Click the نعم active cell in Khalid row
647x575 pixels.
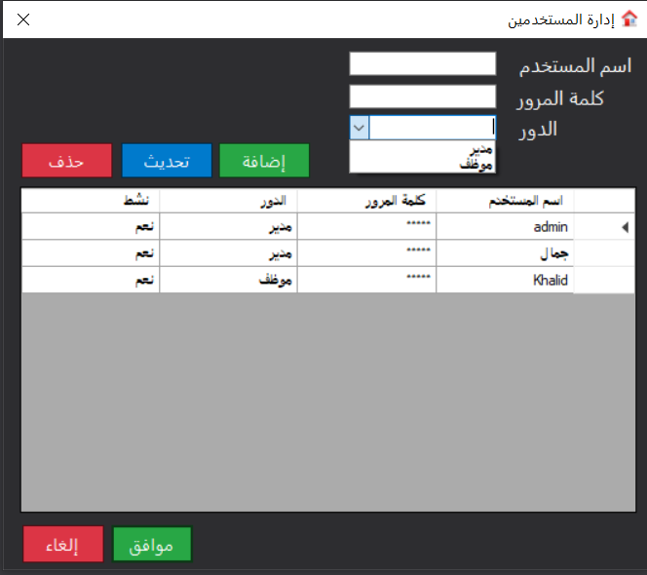[91, 280]
